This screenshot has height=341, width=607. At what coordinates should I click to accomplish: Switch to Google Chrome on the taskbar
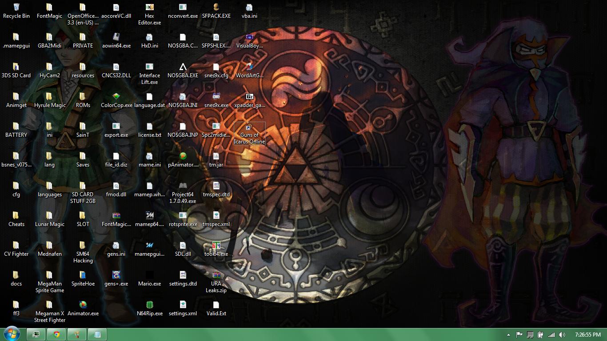pos(56,334)
